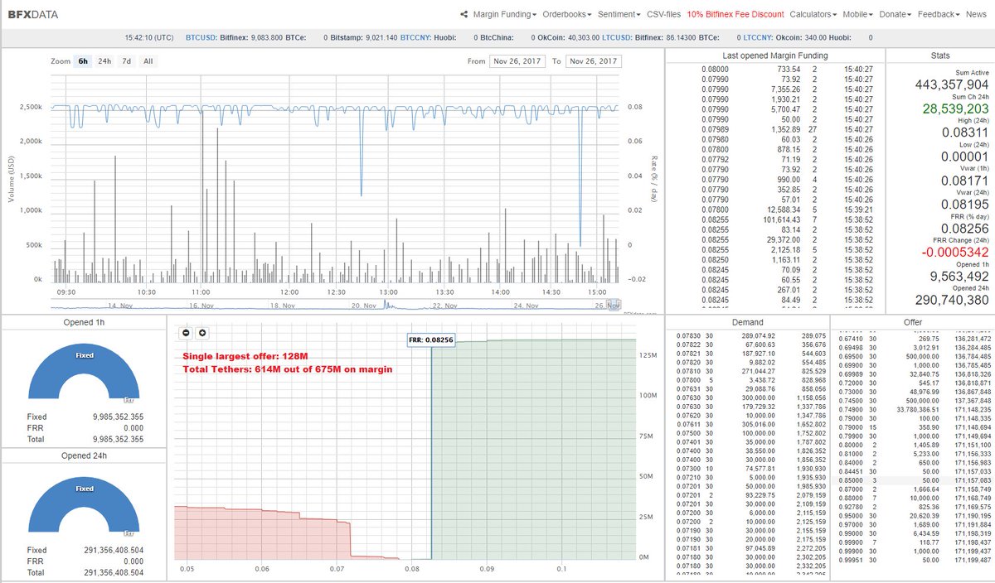Screen dimensions: 995x583
Task: Click the share icon in the navbar
Action: point(464,15)
